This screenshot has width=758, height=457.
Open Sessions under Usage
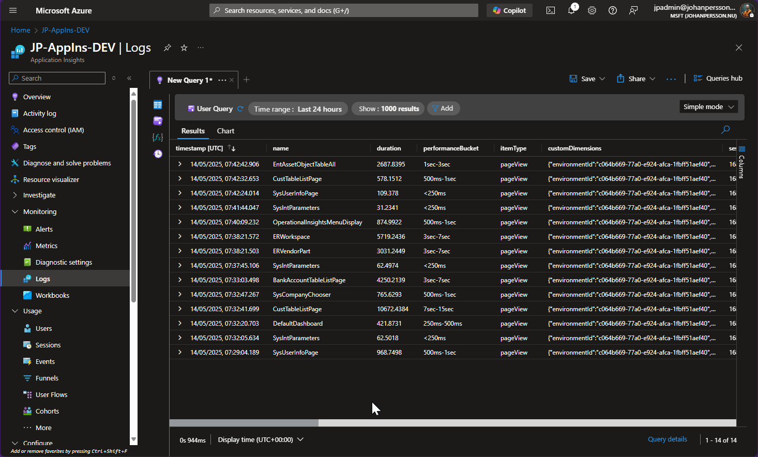[48, 345]
